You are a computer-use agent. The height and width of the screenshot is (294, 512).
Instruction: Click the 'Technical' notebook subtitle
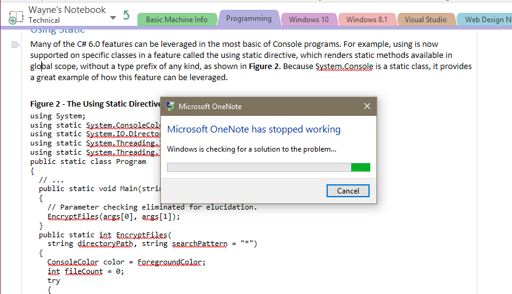44,20
